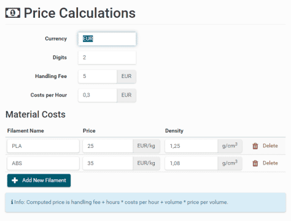Click the ABS price field showing 35
291x221 pixels.
(x=108, y=163)
